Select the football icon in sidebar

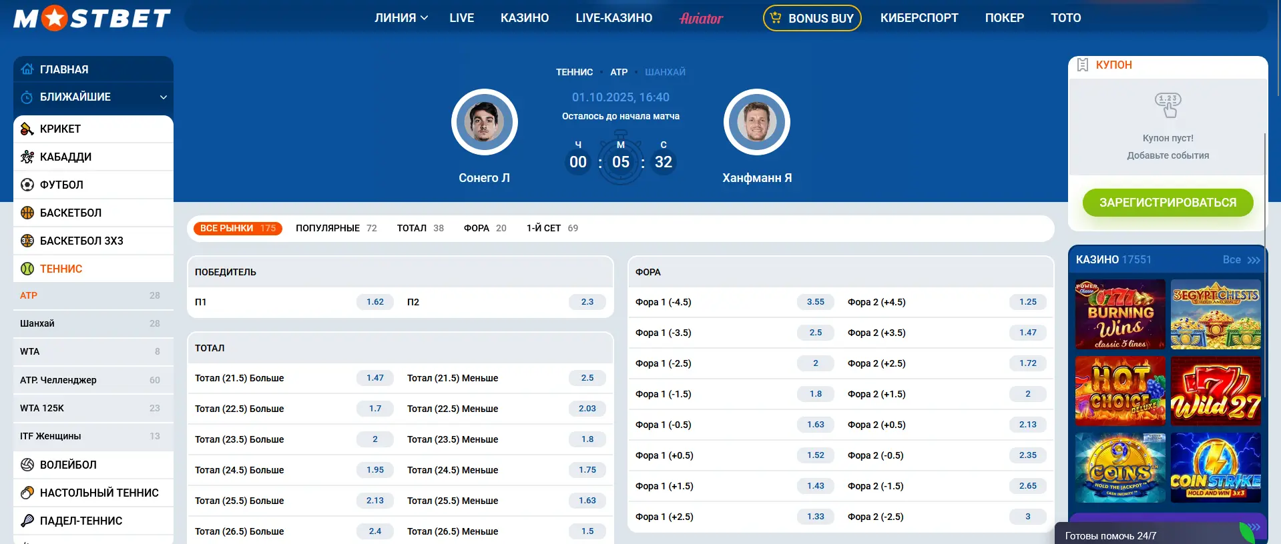click(27, 185)
